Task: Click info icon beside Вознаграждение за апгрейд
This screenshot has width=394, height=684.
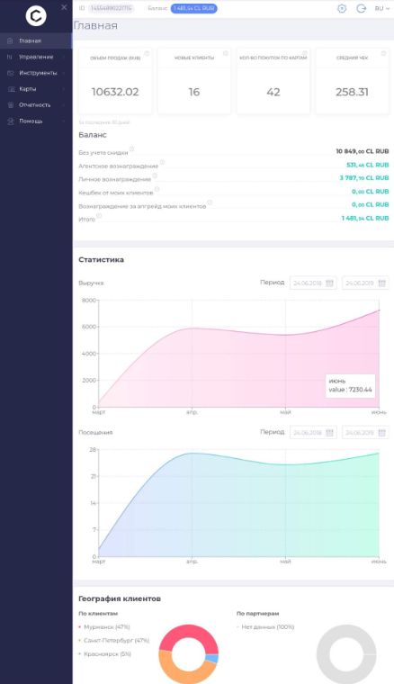Action: (x=210, y=202)
